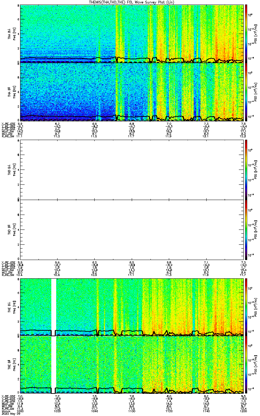
Task: Click the empty THD B∥ panel
Action: click(x=131, y=229)
